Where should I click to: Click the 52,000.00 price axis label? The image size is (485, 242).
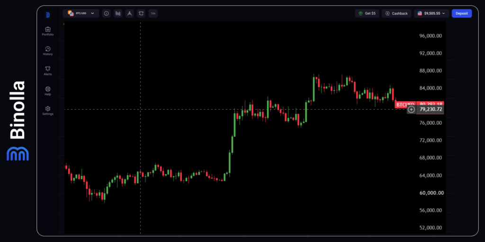tap(431, 228)
